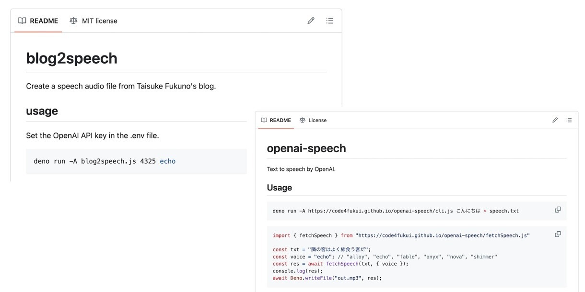Click 'Create a speech audio file' description
585x292 pixels.
121,86
